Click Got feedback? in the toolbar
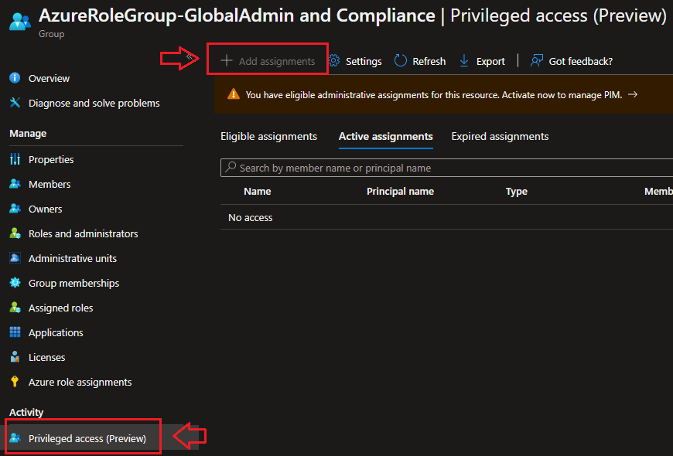 click(581, 61)
